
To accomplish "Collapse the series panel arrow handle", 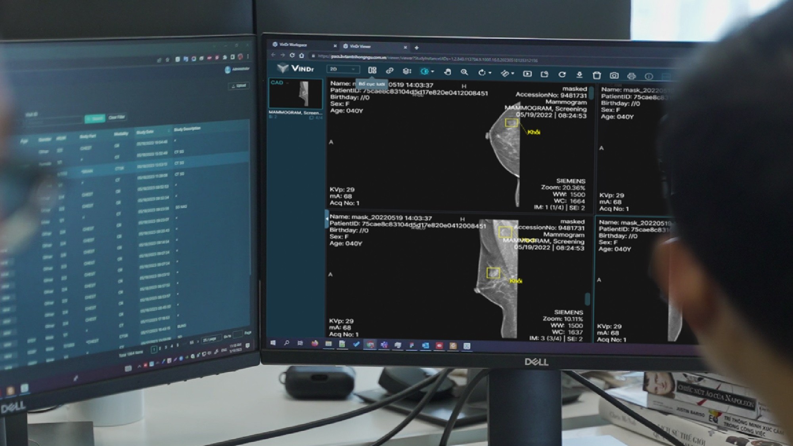I will click(x=326, y=219).
